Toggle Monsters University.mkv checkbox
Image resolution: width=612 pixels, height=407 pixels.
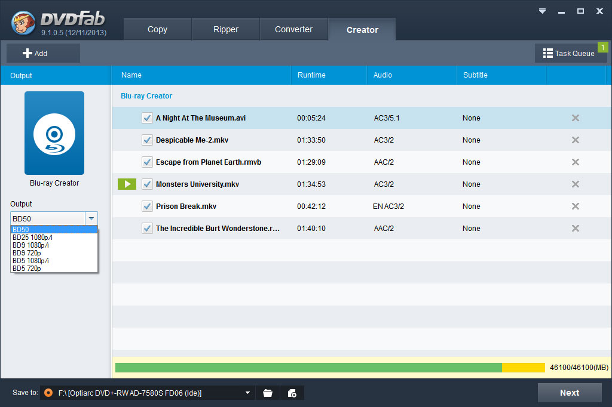(x=147, y=184)
